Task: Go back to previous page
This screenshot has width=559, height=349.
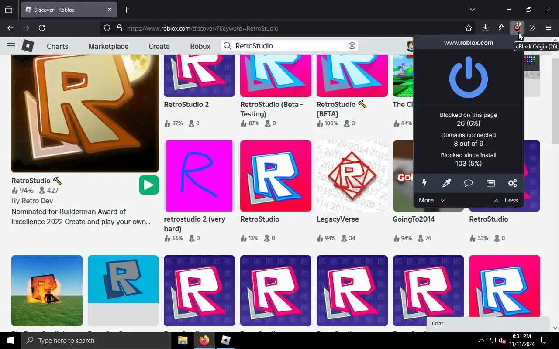Action: point(10,28)
